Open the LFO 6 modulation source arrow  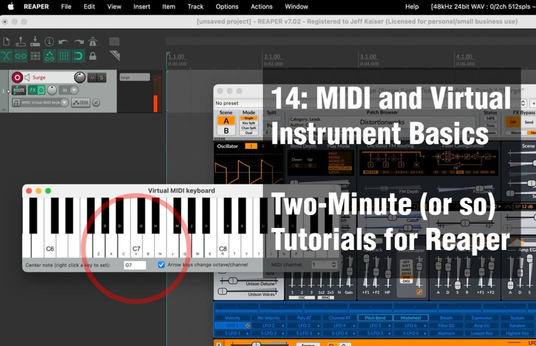pyautogui.click(x=425, y=326)
